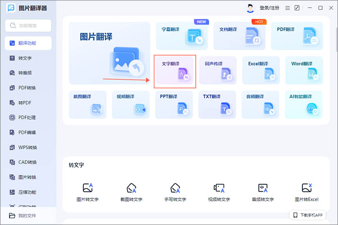
Task: Select 翻译功能 in the sidebar
Action: click(x=28, y=43)
